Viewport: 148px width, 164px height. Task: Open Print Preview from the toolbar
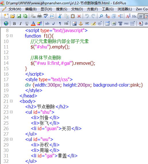click(x=33, y=16)
